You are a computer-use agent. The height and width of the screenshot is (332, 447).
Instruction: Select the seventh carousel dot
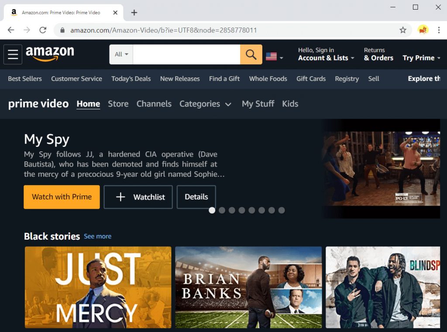272,210
